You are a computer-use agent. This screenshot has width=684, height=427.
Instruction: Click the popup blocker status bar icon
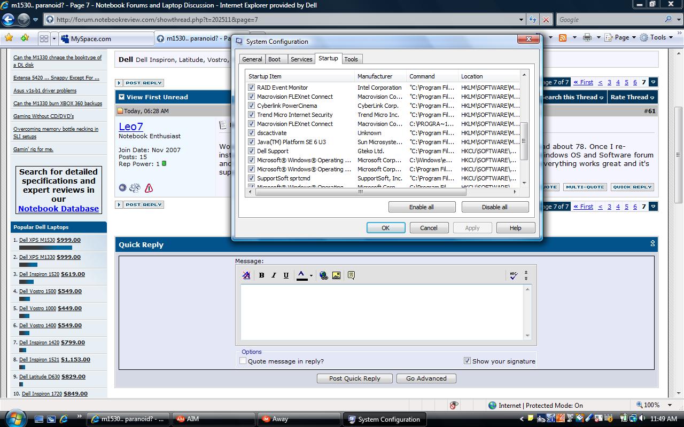click(454, 405)
